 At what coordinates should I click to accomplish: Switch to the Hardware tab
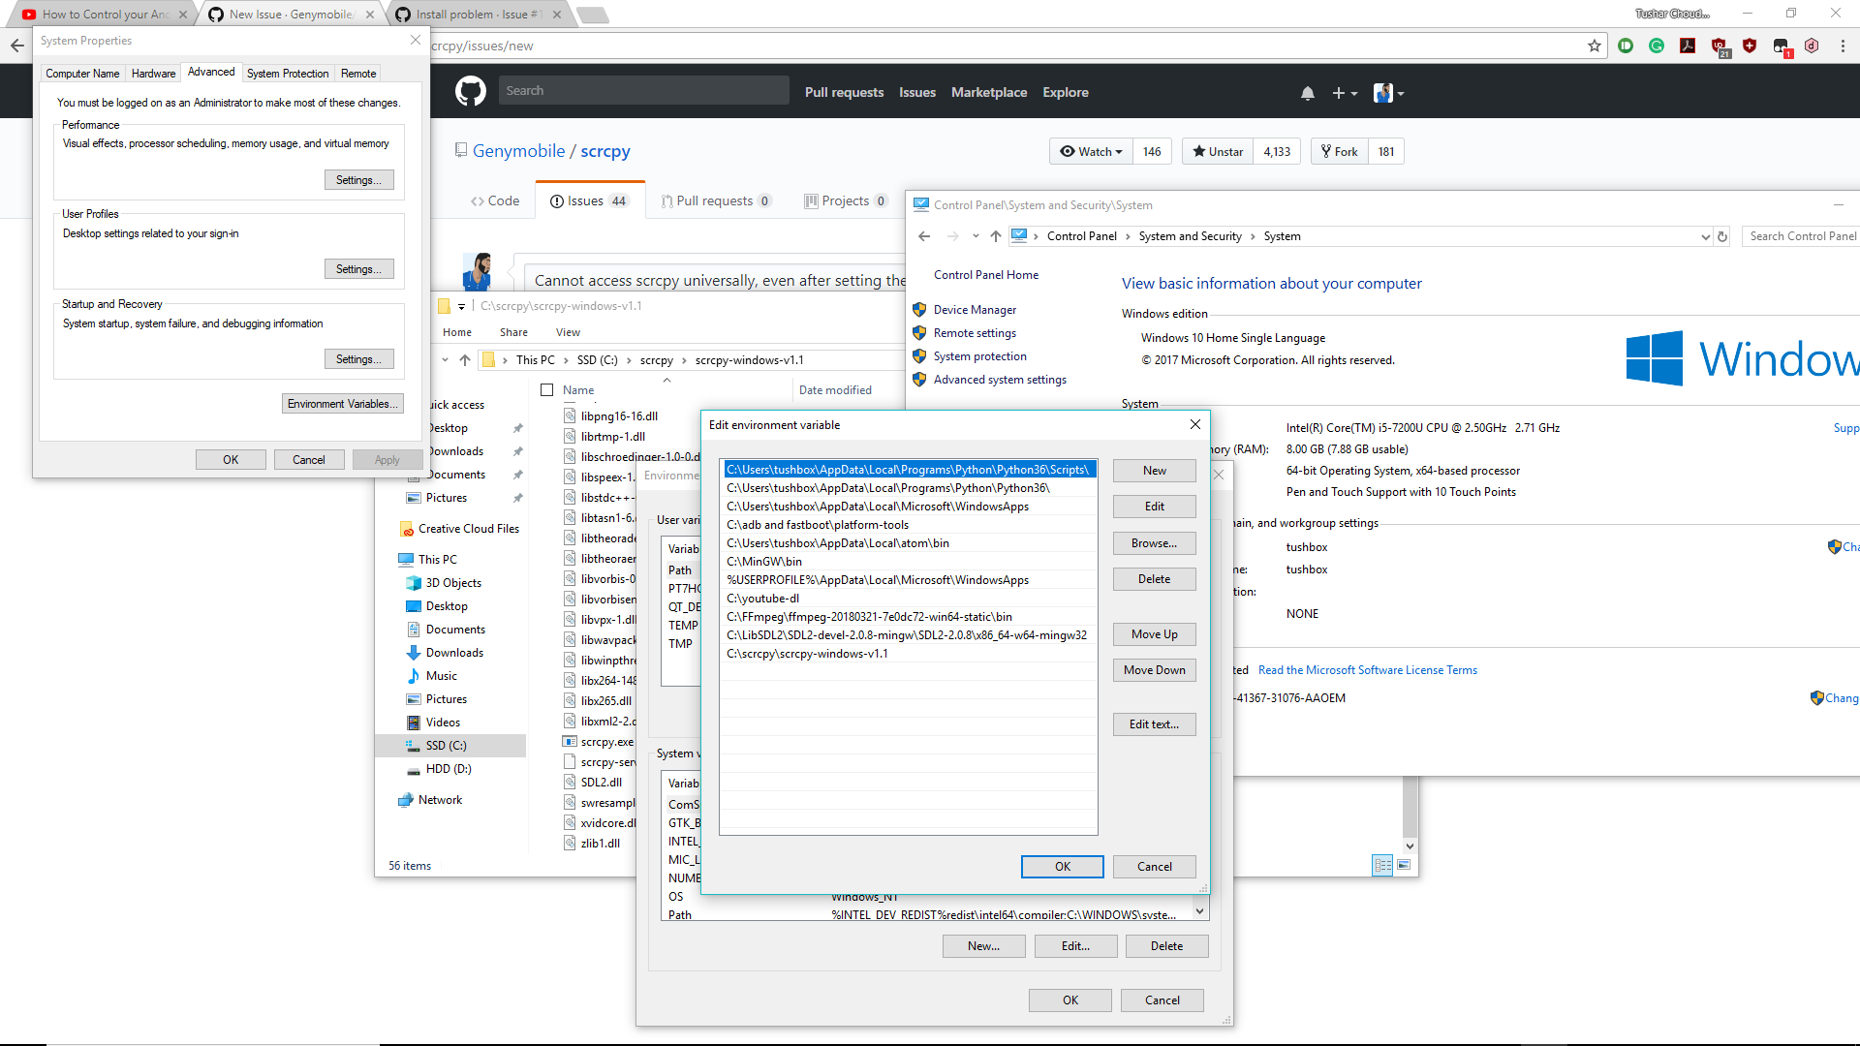153,74
